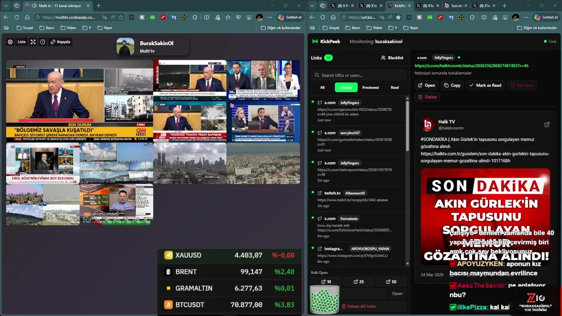Click the halktv.com.tr article URL in tweet
This screenshot has width=562, height=316.
(x=485, y=157)
